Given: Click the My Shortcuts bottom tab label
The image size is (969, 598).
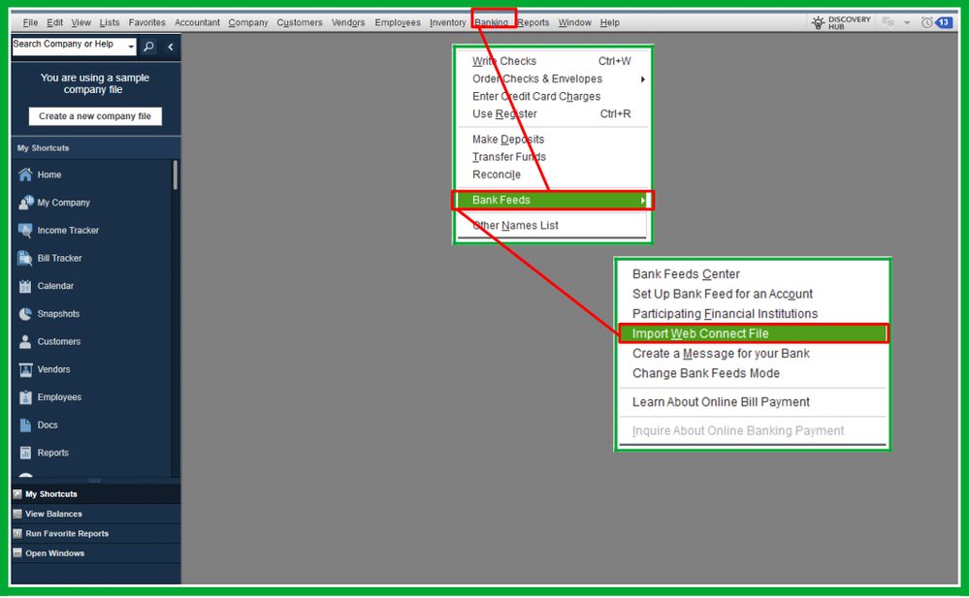Looking at the screenshot, I should tap(51, 494).
